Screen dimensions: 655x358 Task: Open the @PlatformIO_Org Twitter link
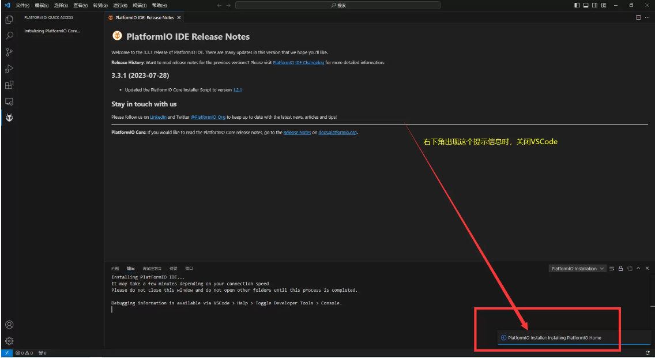(208, 117)
